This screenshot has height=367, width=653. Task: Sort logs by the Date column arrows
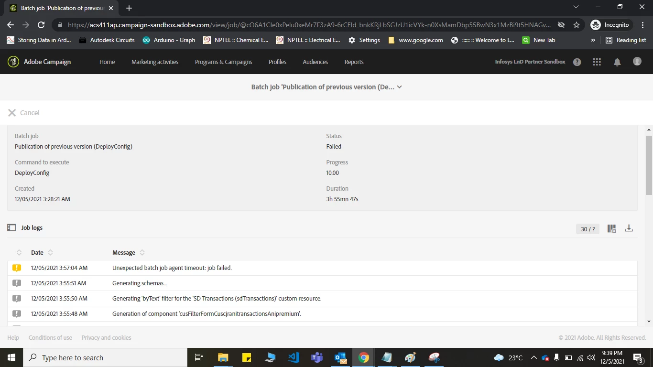click(51, 252)
